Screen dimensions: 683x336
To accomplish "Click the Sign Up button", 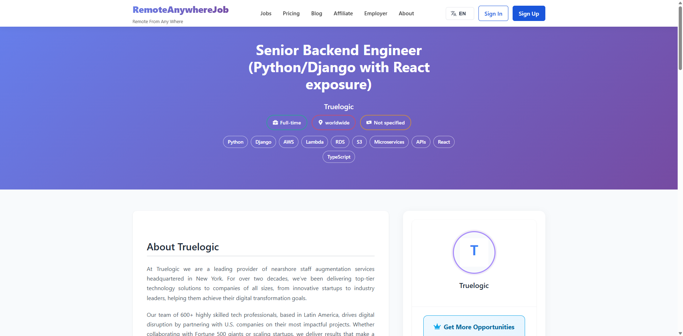I will (529, 14).
